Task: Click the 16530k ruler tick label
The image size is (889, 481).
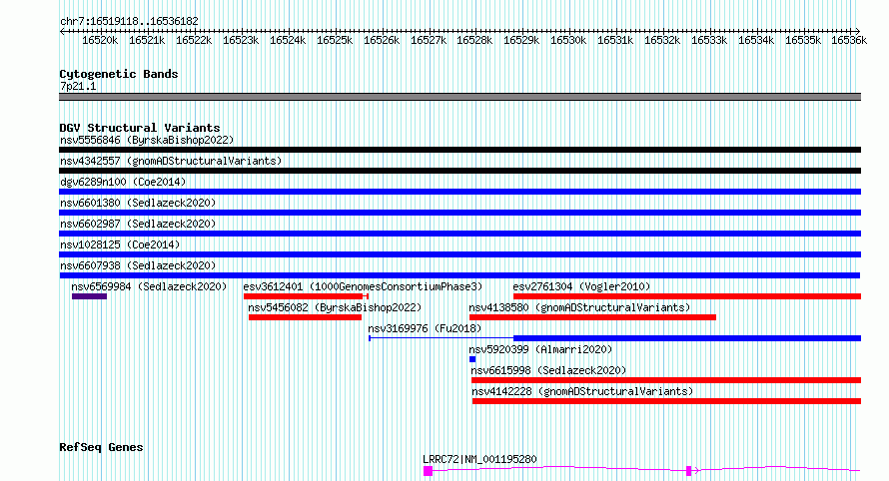Action: click(x=568, y=41)
